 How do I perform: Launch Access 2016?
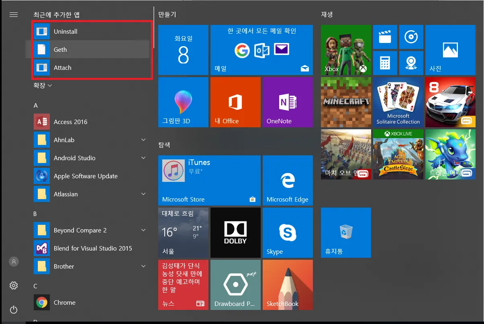91,122
